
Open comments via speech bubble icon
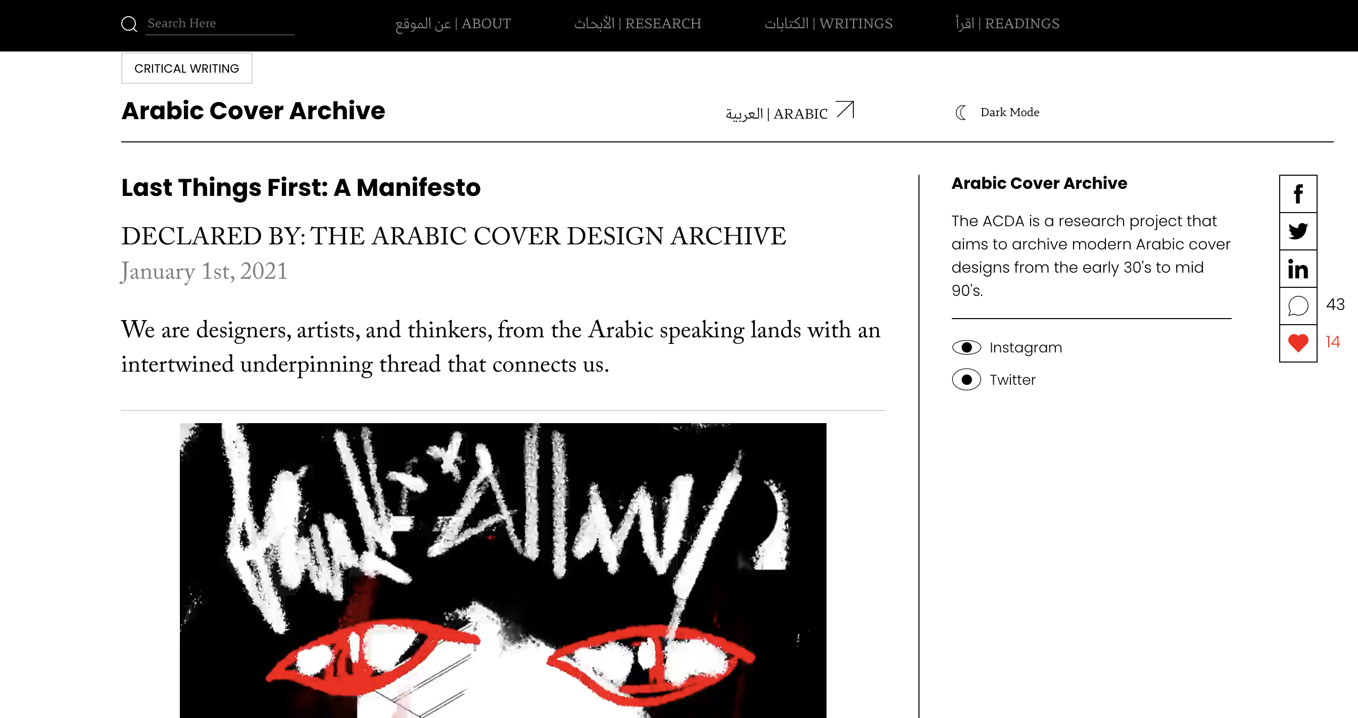tap(1298, 306)
